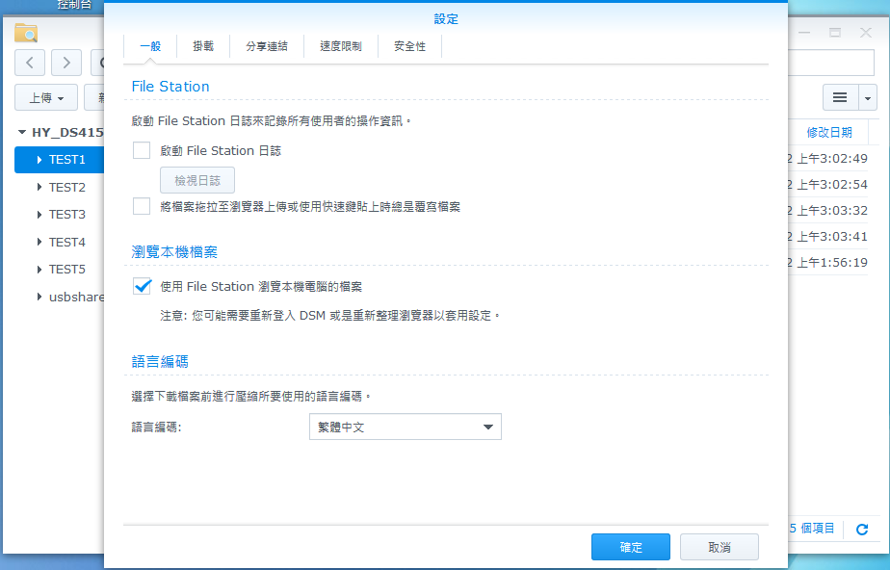Image resolution: width=890 pixels, height=570 pixels.
Task: Click the 控制台 window title behind
Action: click(74, 5)
